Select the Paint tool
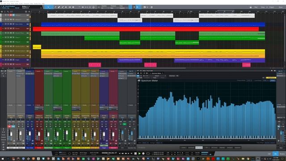 pos(63,7)
